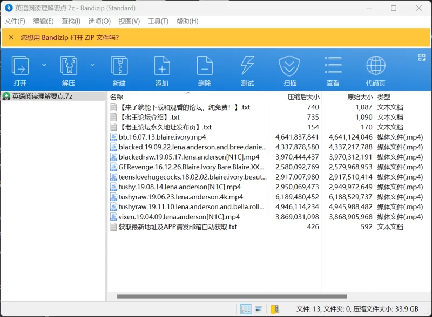The width and height of the screenshot is (432, 317).
Task: Expand the dropdown arrow beside 解压
Action: pos(92,65)
